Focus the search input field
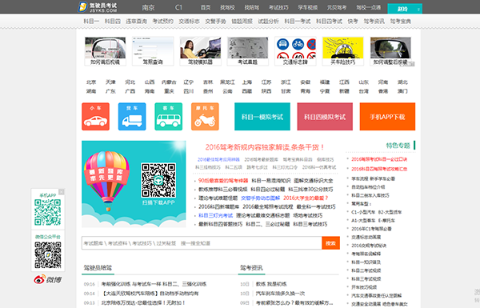 (202, 243)
